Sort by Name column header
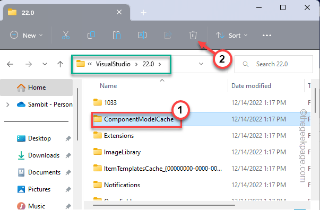This screenshot has height=210, width=320. coord(108,85)
